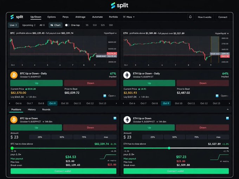Click the Ethereum icon in ETH Daily card
The height and width of the screenshot is (179, 239).
point(127,75)
